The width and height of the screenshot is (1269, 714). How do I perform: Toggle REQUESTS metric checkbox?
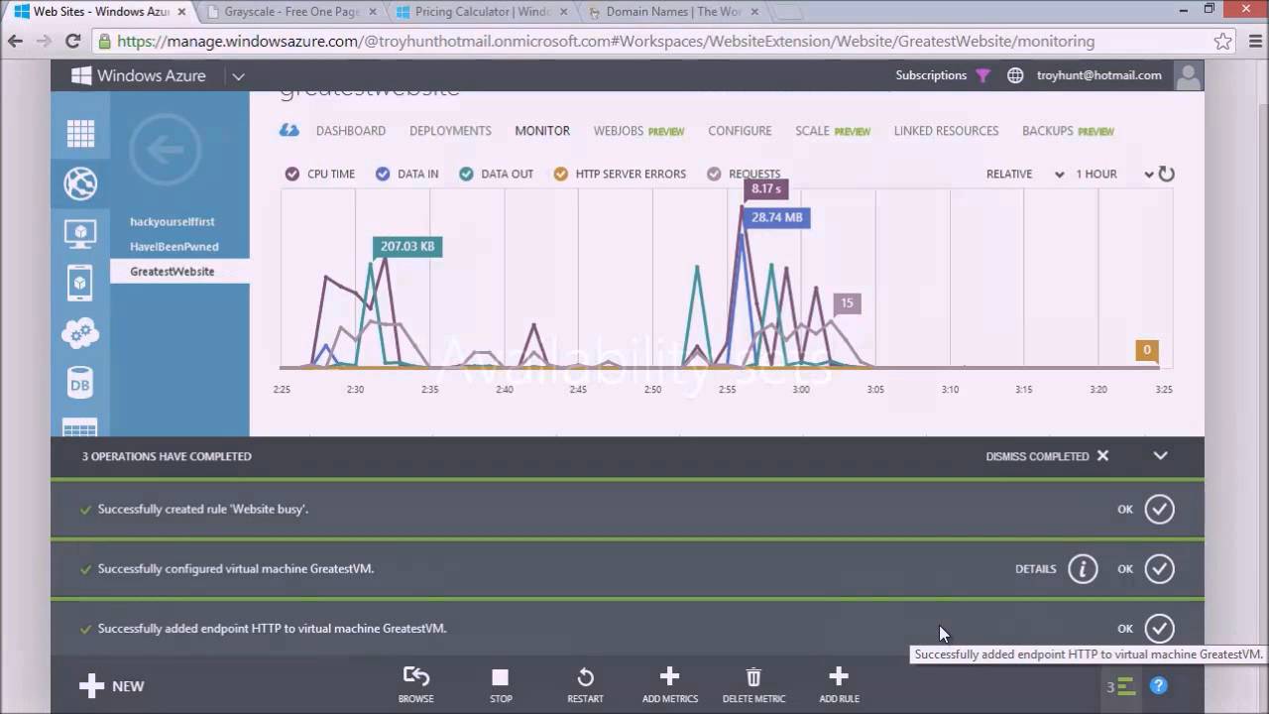pos(714,174)
